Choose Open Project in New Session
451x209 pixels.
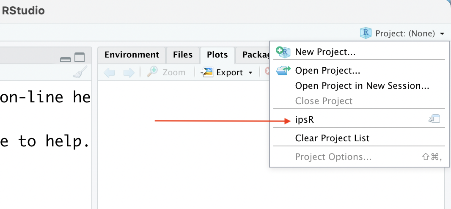point(362,86)
